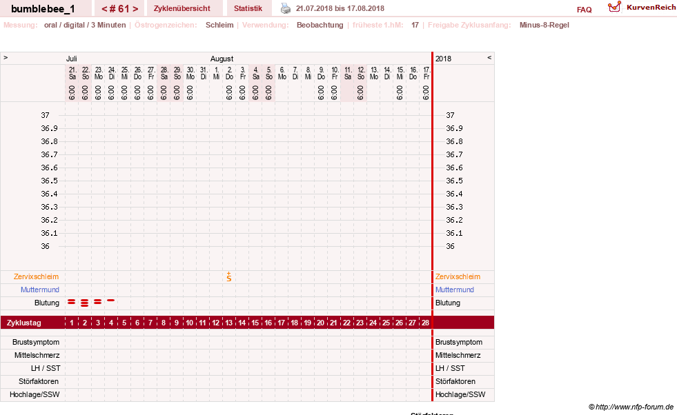The width and height of the screenshot is (677, 415).
Task: Click the right Mittelschmerz row label
Action: [458, 356]
